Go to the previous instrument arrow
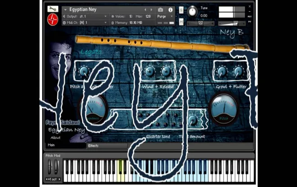 point(145,9)
